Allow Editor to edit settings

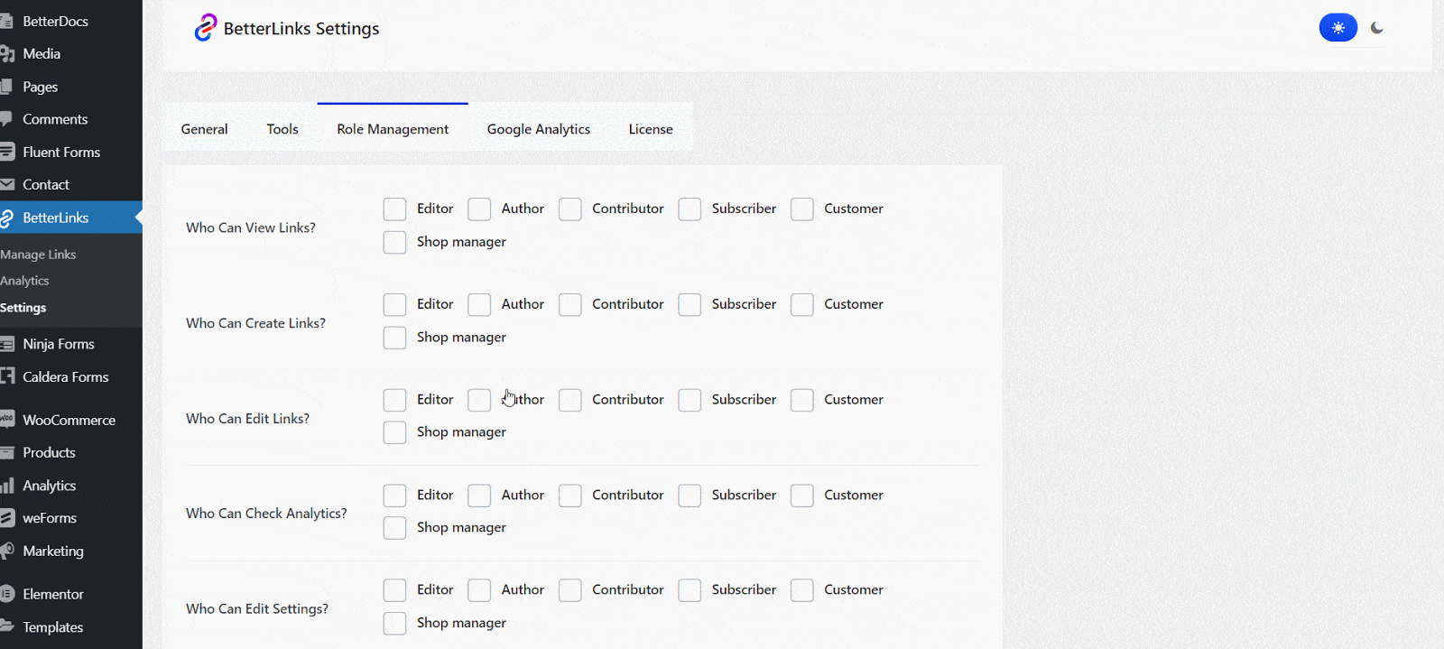(x=394, y=590)
